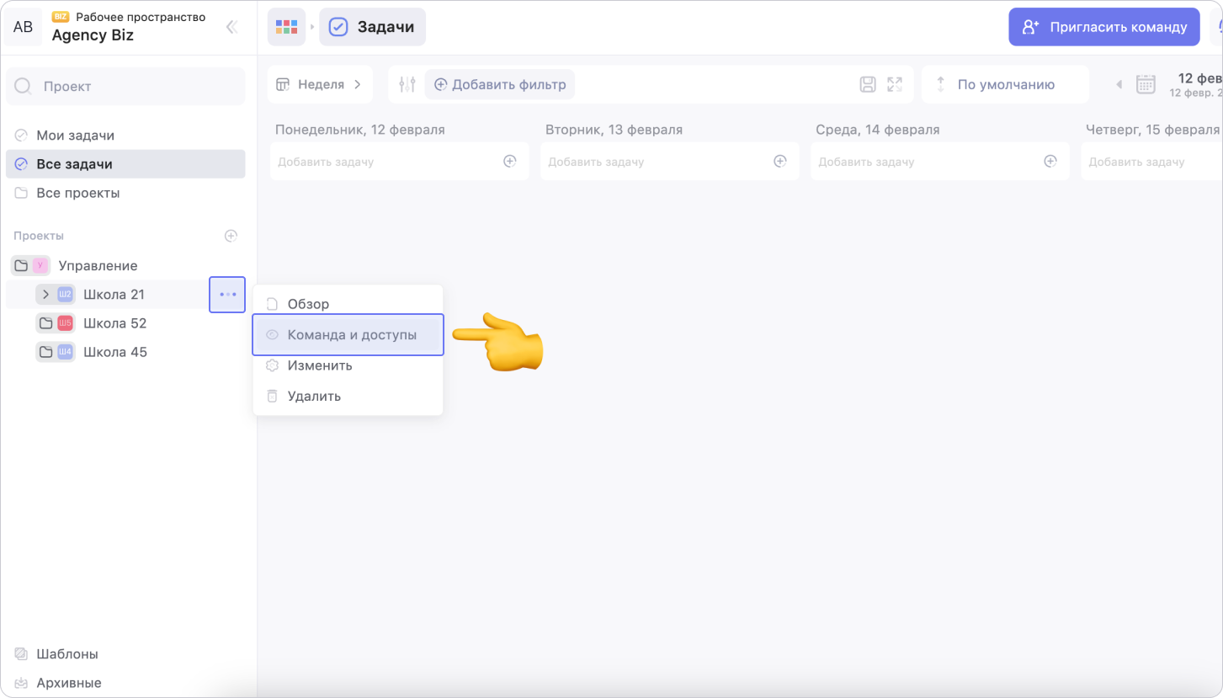This screenshot has height=698, width=1223.
Task: Click the Задачи breadcrumb tab
Action: 372,27
